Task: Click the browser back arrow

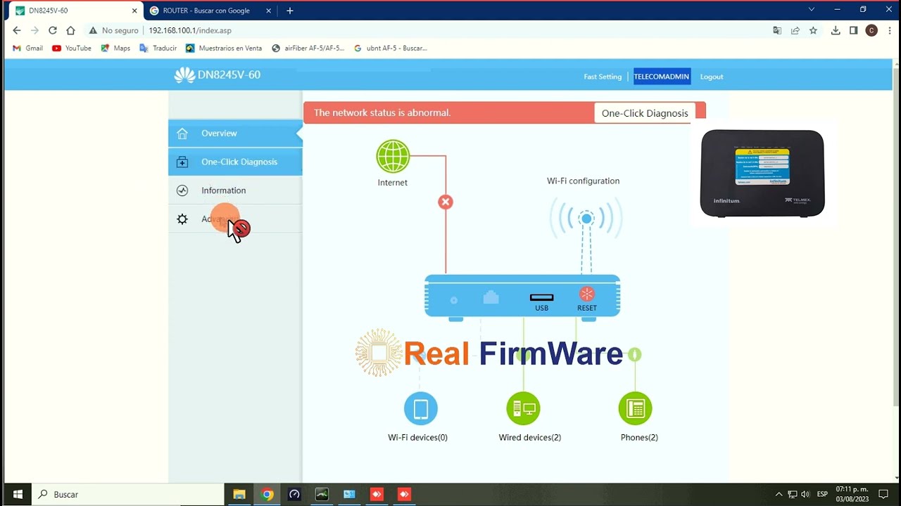Action: 17,30
